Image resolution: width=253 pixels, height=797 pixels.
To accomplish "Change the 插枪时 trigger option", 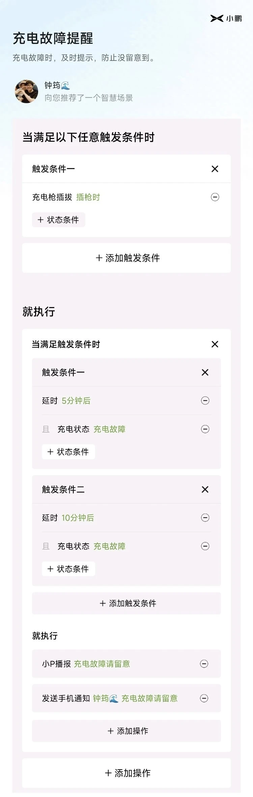I will tap(88, 197).
